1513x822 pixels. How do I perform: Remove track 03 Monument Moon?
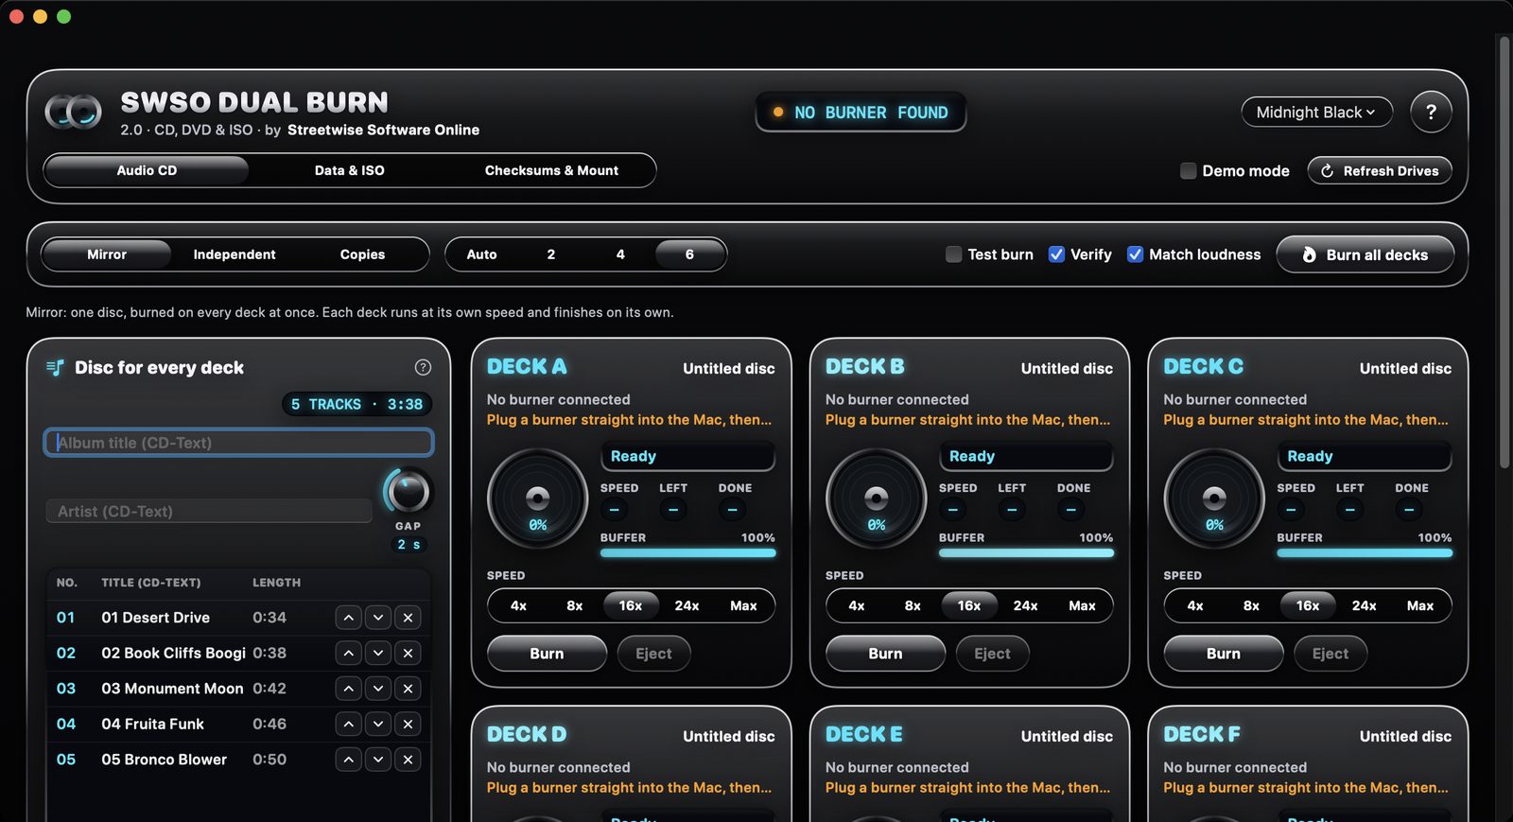pos(408,689)
